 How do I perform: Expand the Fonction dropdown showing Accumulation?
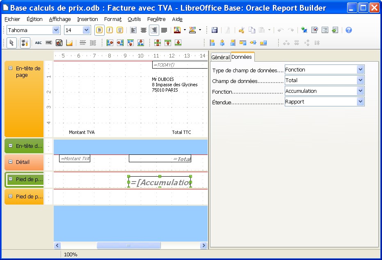coord(360,91)
